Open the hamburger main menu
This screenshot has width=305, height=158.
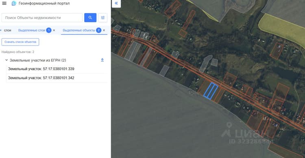coord(4,3)
